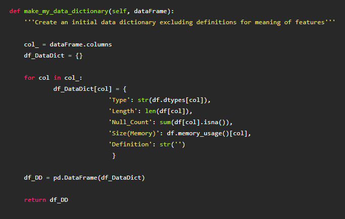Click the function name make_my_data_dictionary
This screenshot has height=219, width=345.
click(x=66, y=11)
